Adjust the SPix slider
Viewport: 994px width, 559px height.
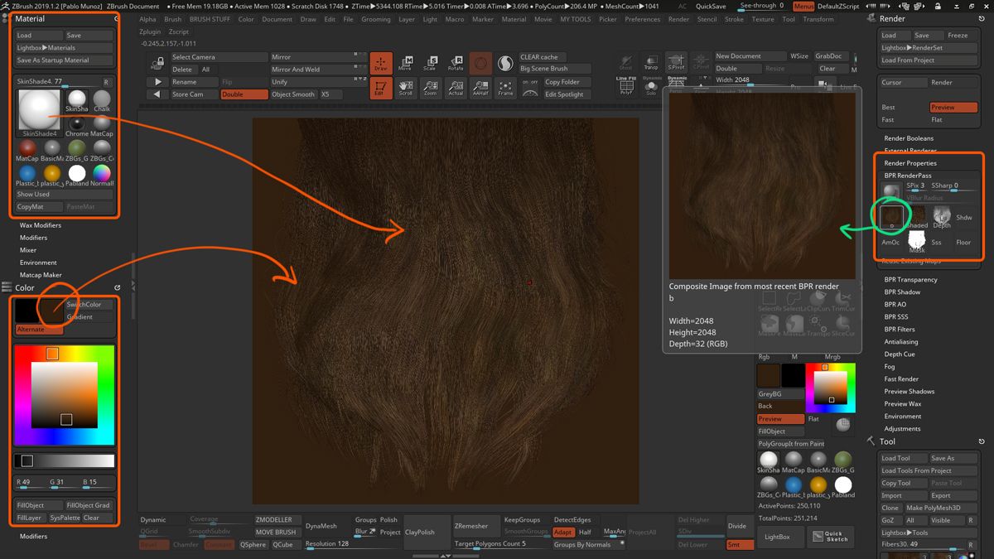(x=916, y=186)
